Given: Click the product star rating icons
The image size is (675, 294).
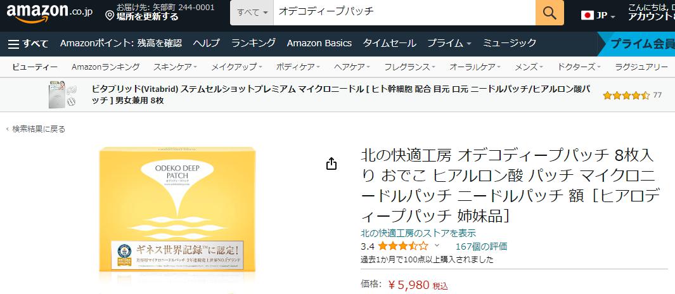Looking at the screenshot, I should click(403, 246).
